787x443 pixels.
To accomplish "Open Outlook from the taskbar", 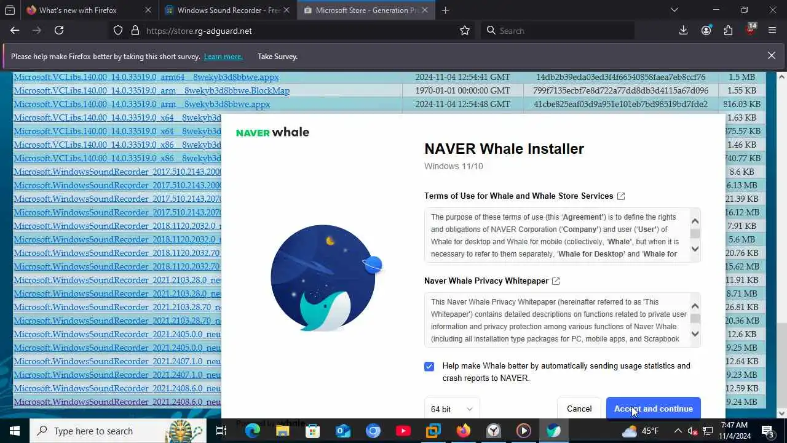I will pyautogui.click(x=343, y=431).
